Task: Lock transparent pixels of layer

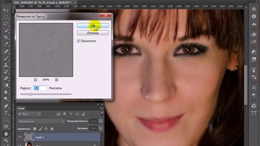Action: pos(35,129)
